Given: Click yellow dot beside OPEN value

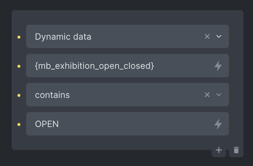Looking at the screenshot, I should (x=19, y=125).
